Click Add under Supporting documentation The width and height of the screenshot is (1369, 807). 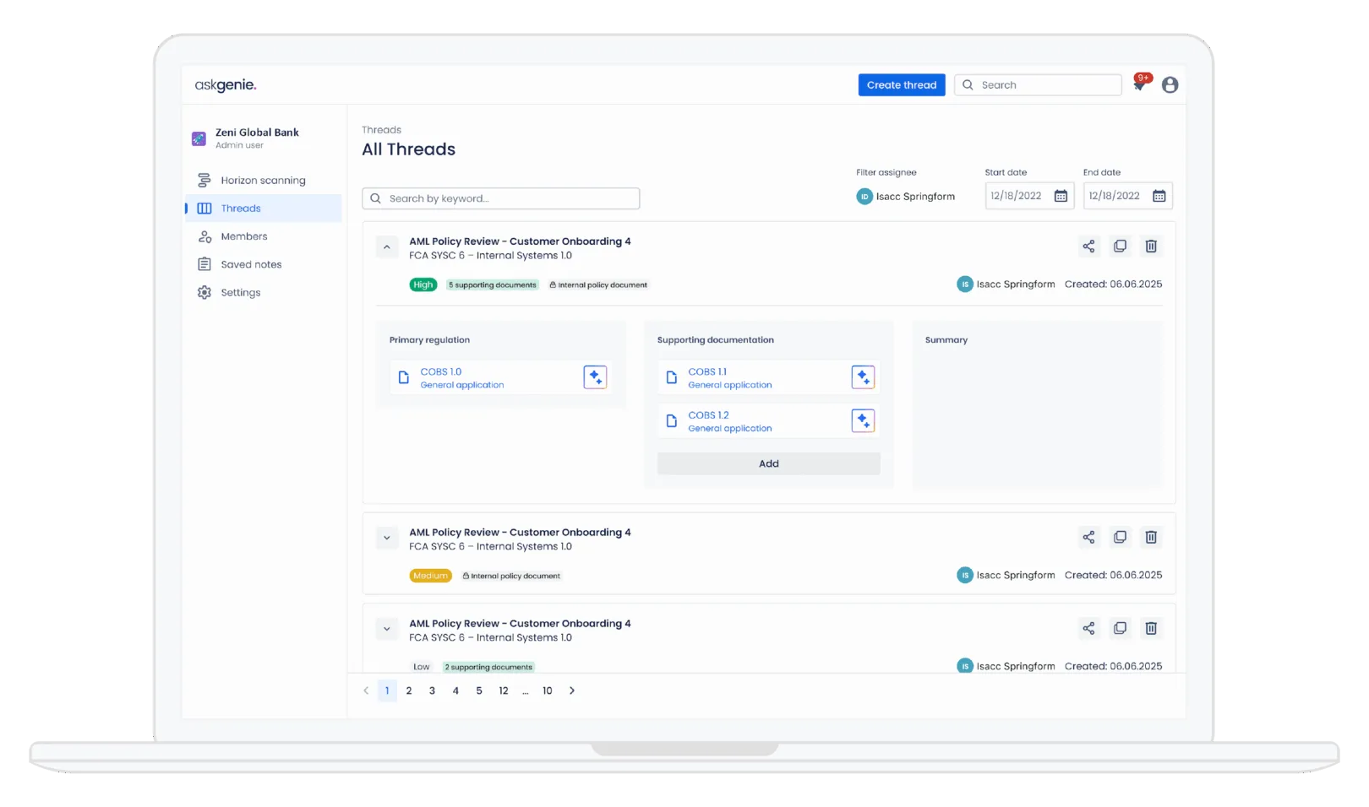(x=768, y=463)
